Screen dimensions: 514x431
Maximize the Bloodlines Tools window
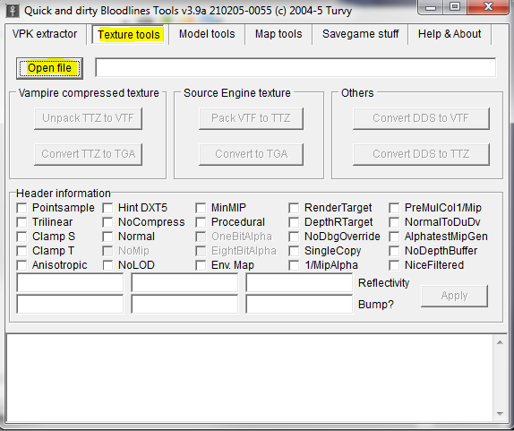coord(455,7)
